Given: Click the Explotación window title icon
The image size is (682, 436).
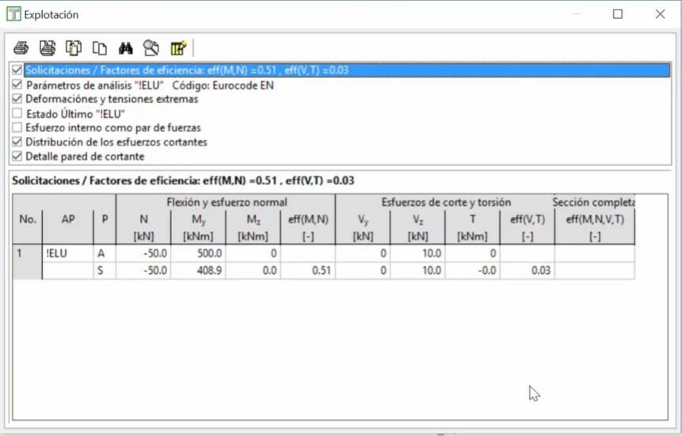Looking at the screenshot, I should tap(13, 14).
